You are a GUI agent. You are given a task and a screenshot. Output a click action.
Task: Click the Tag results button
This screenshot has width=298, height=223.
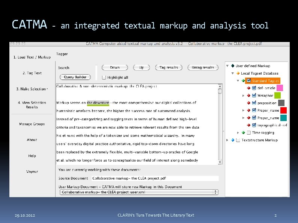click(169, 67)
